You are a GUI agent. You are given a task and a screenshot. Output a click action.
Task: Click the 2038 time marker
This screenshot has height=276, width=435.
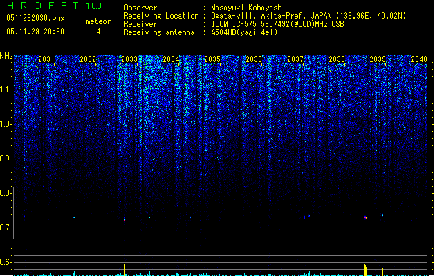point(337,59)
